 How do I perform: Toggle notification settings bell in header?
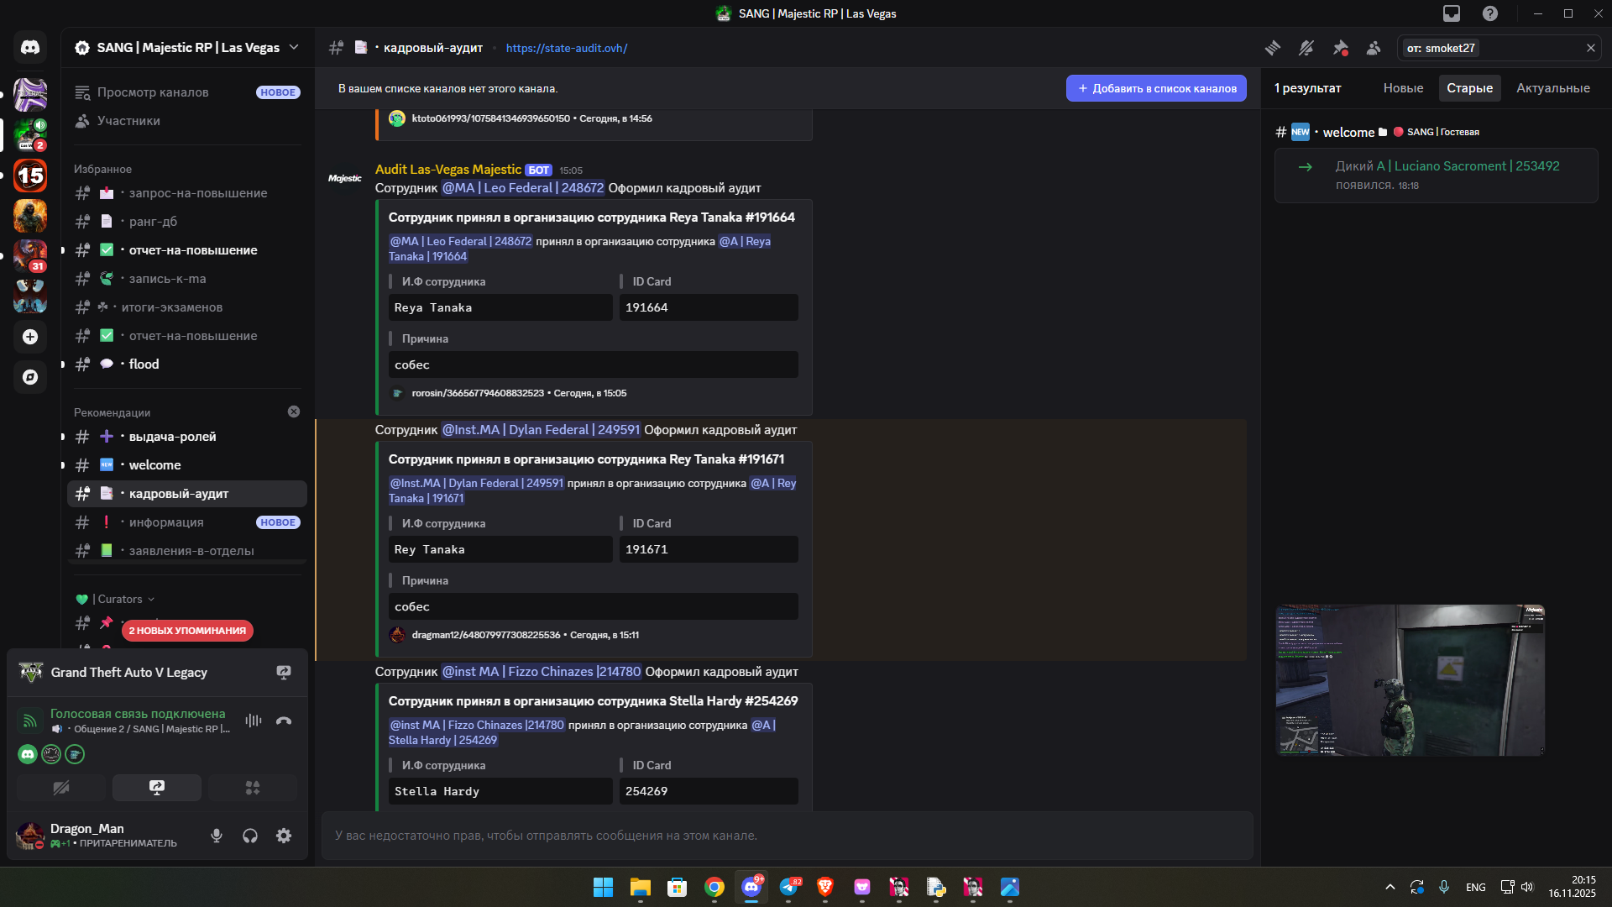tap(1306, 48)
